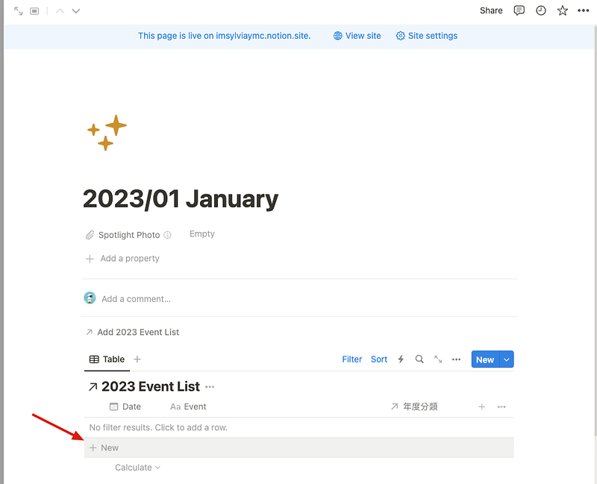This screenshot has width=597, height=484.
Task: Open the page options three-dot menu
Action: coord(584,10)
